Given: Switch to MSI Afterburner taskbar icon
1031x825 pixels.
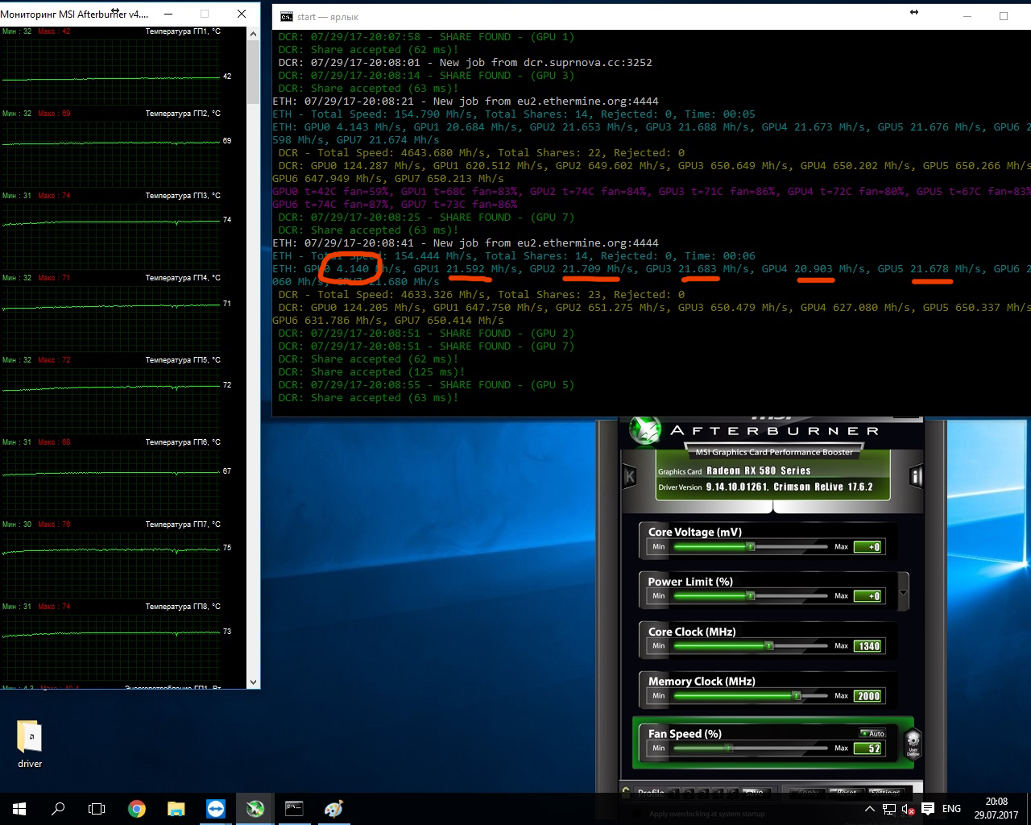Looking at the screenshot, I should (x=255, y=809).
